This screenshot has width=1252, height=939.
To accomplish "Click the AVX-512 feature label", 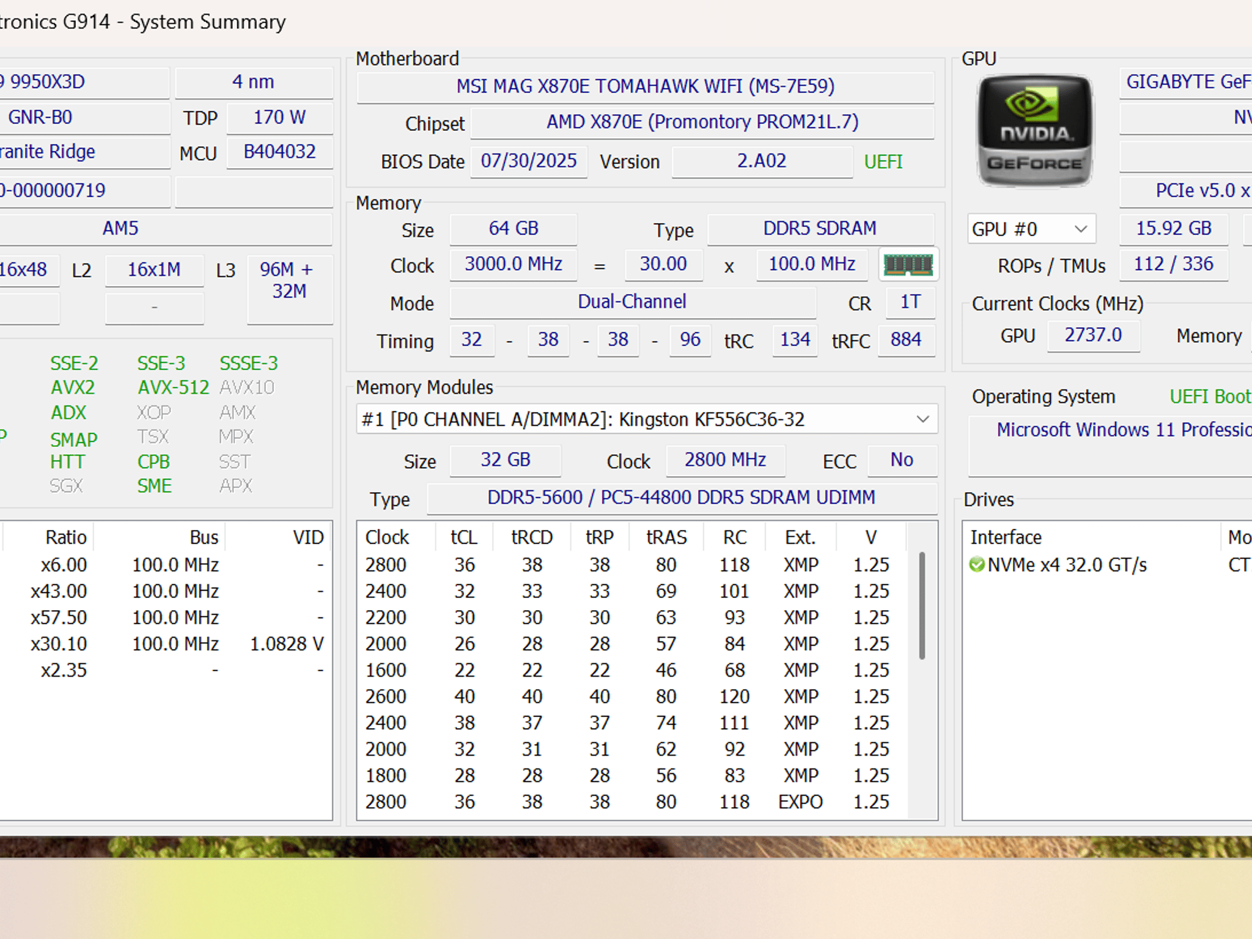I will [174, 388].
